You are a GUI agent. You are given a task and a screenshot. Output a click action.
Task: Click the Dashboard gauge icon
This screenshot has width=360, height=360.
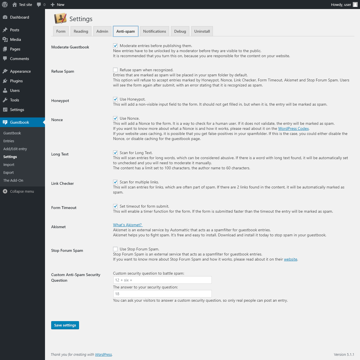coord(5,17)
